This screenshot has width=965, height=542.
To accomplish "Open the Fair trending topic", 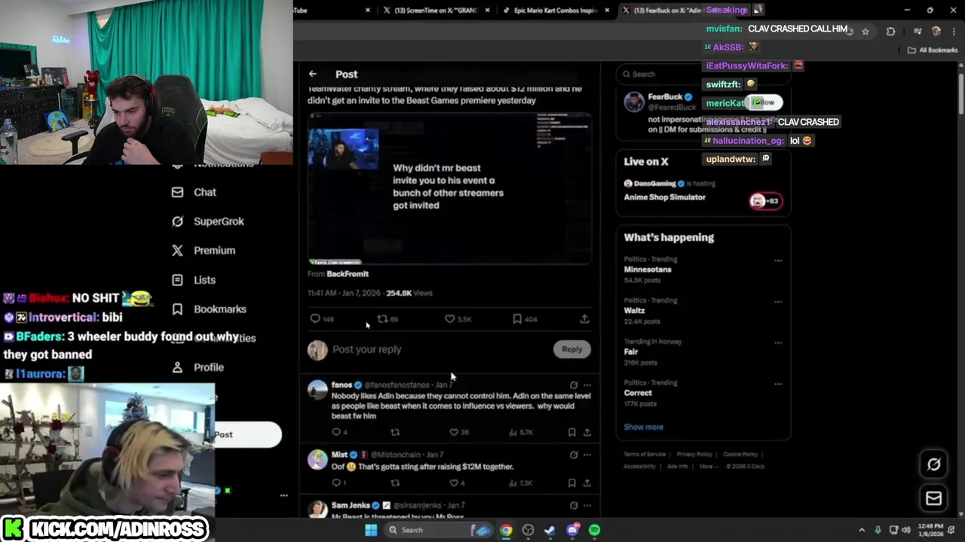I will tap(632, 352).
